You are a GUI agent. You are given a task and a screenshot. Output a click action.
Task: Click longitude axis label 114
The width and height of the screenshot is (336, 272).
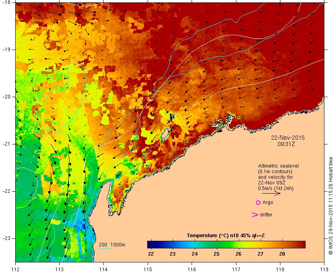coord(103,269)
